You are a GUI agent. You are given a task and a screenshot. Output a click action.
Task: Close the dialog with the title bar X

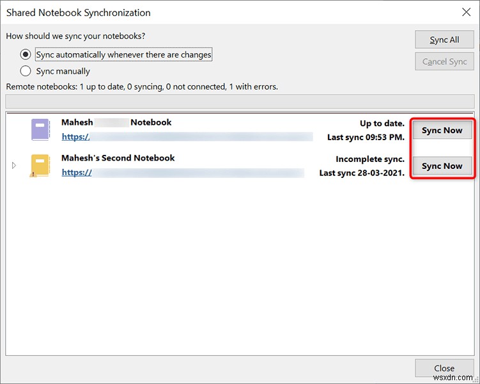465,12
